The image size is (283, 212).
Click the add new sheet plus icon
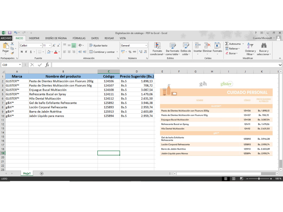click(42, 174)
